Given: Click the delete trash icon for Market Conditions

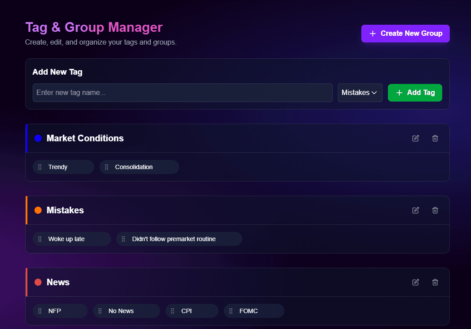Looking at the screenshot, I should point(435,138).
